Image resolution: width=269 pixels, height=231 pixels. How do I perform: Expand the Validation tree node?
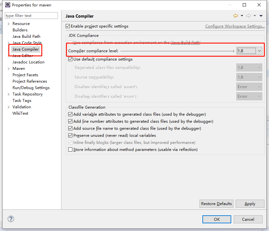[x=8, y=107]
